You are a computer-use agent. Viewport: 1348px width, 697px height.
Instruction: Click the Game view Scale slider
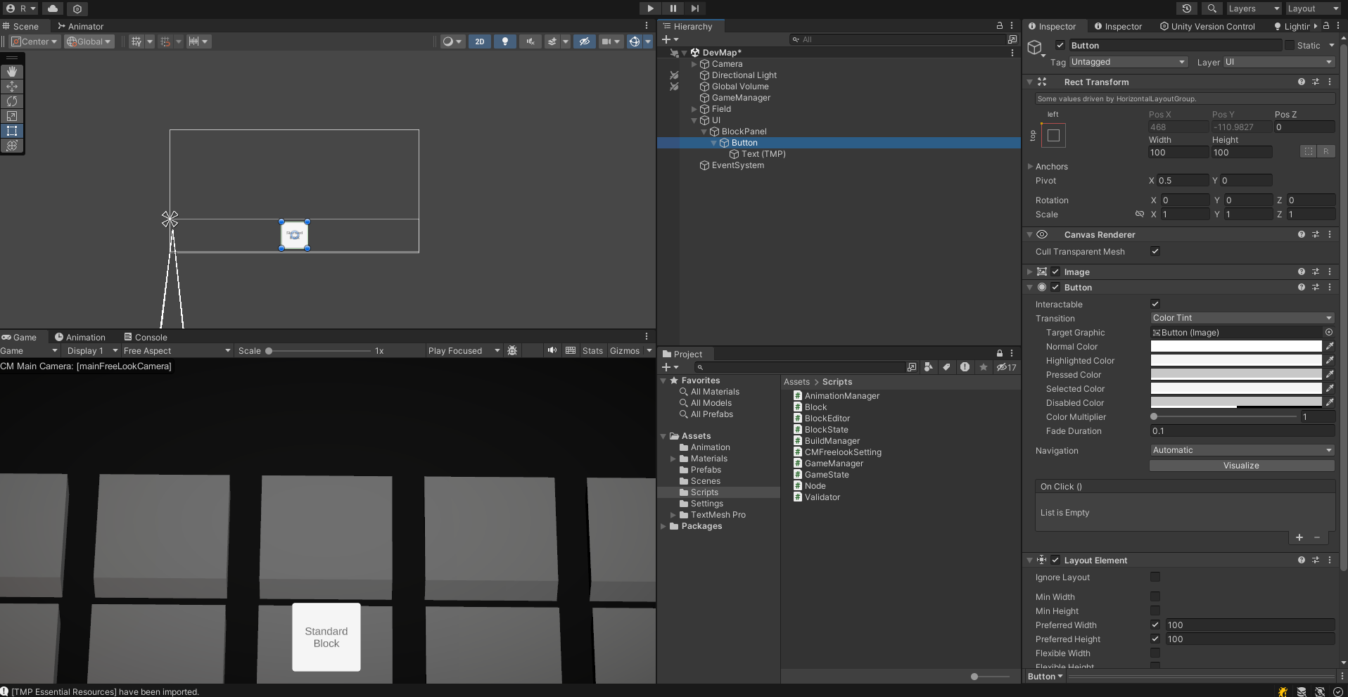click(x=319, y=350)
